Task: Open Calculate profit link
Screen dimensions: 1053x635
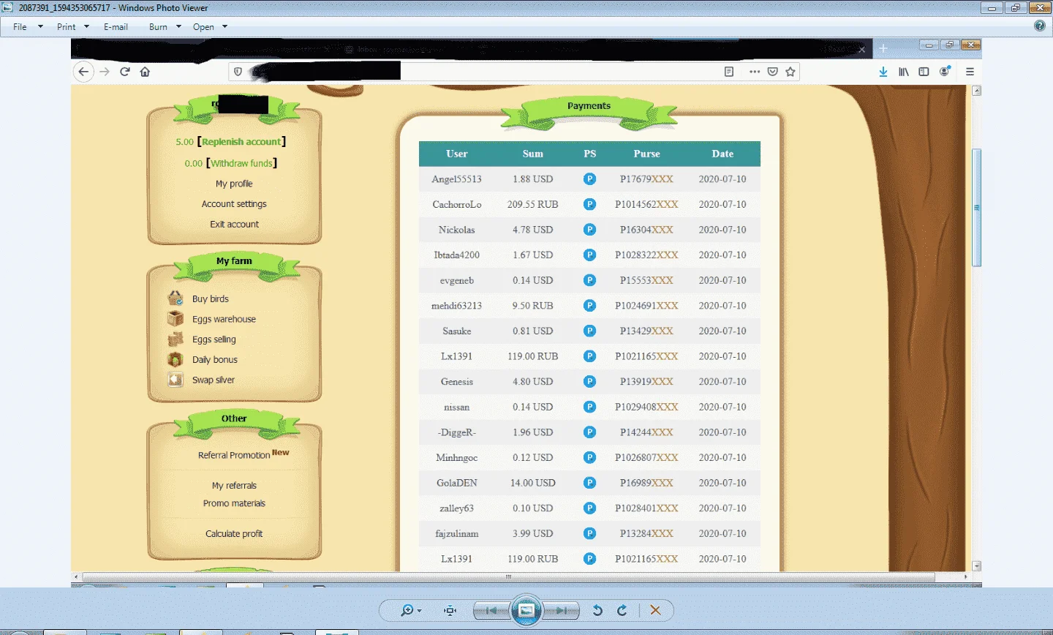Action: click(x=234, y=534)
